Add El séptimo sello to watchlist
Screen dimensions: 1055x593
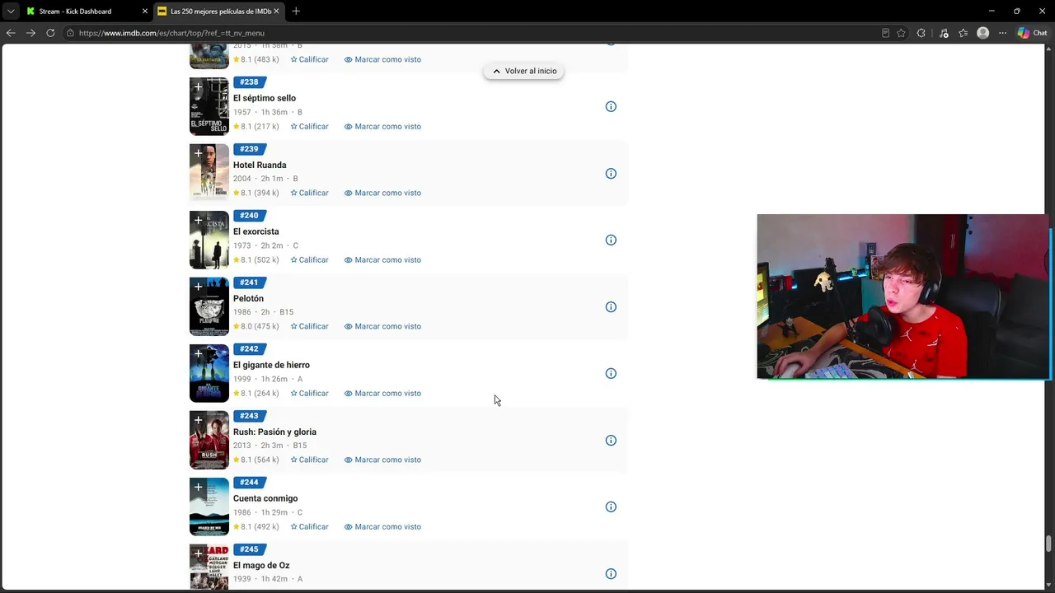(x=198, y=86)
